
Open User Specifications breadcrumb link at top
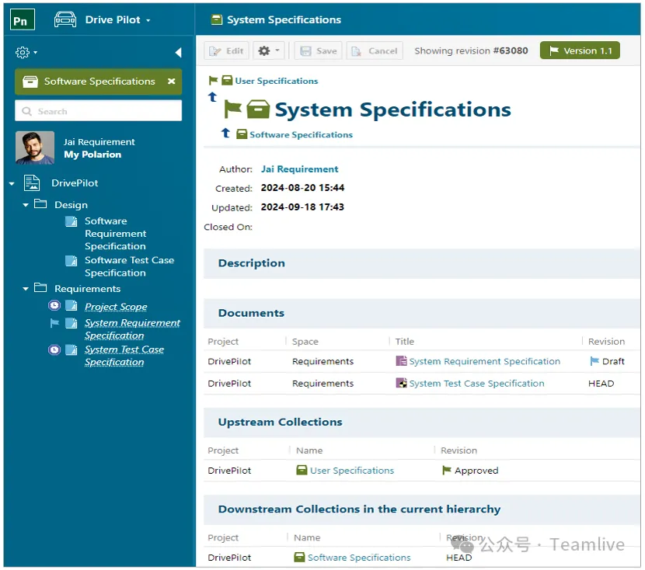(x=277, y=81)
